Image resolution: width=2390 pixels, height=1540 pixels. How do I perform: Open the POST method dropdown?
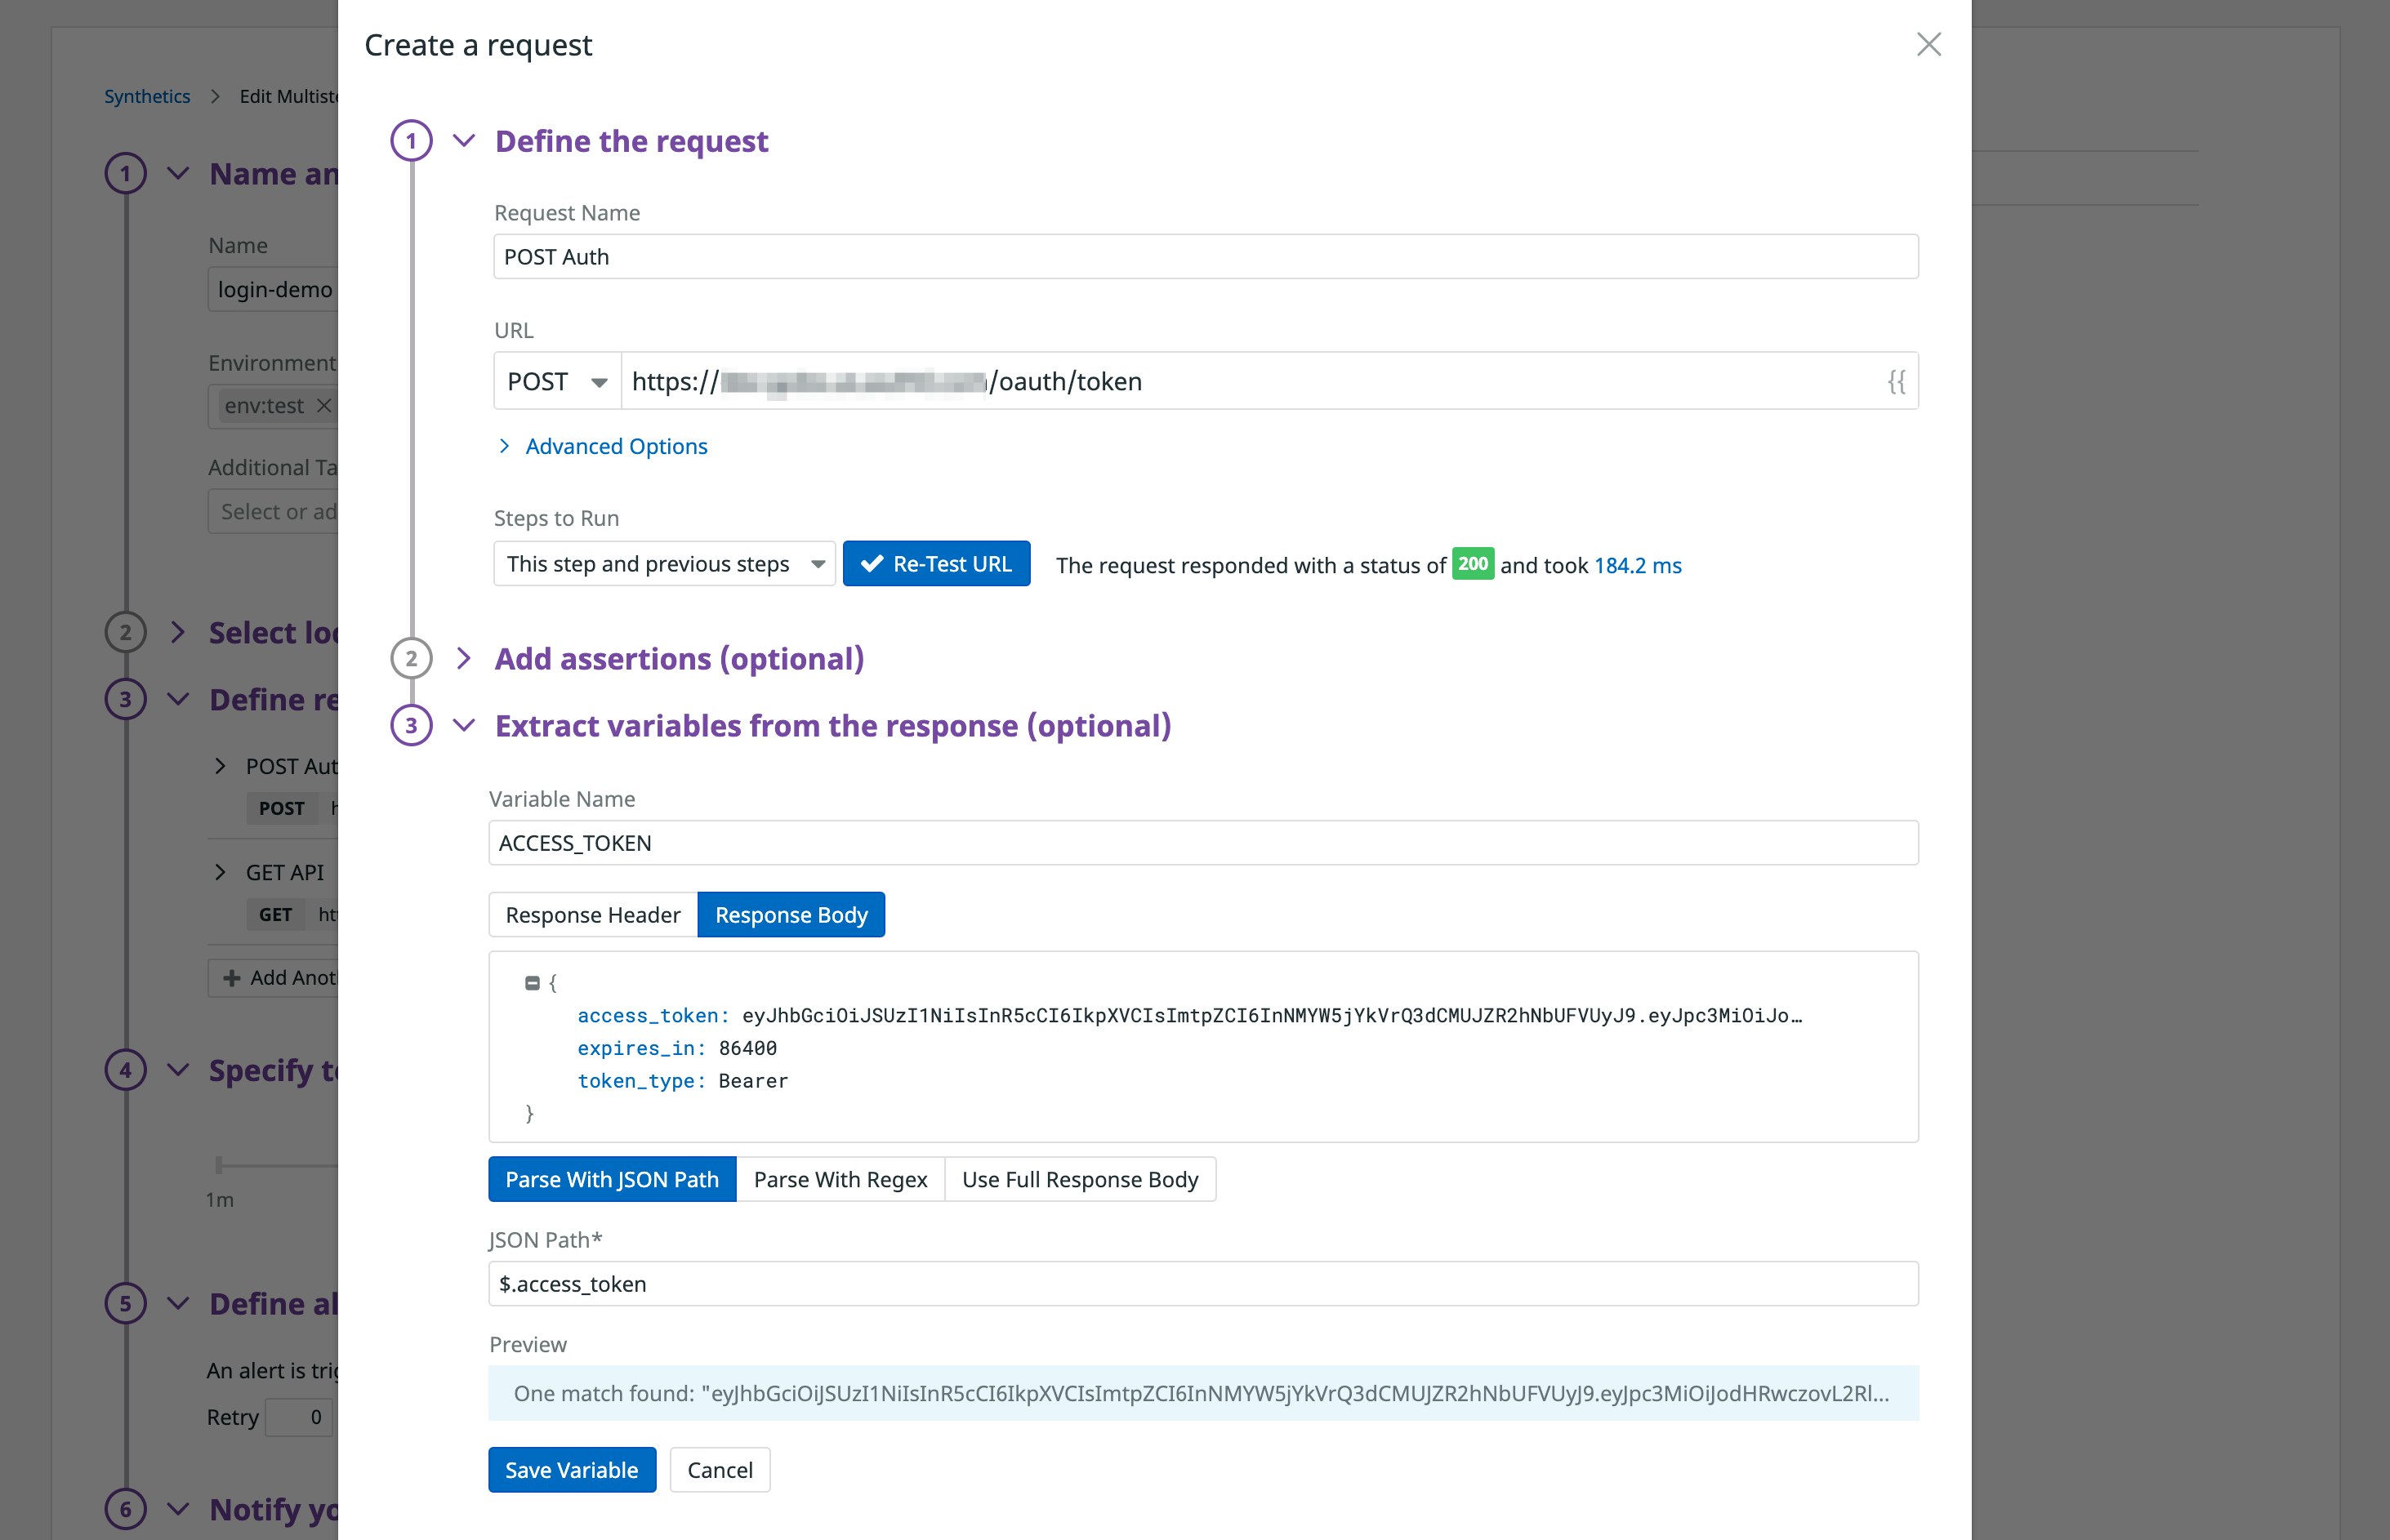click(x=557, y=382)
